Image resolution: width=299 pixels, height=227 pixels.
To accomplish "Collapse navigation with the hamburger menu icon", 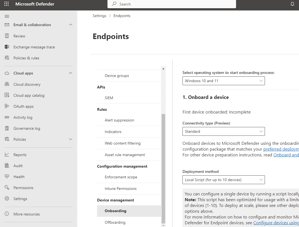I will 7,16.
